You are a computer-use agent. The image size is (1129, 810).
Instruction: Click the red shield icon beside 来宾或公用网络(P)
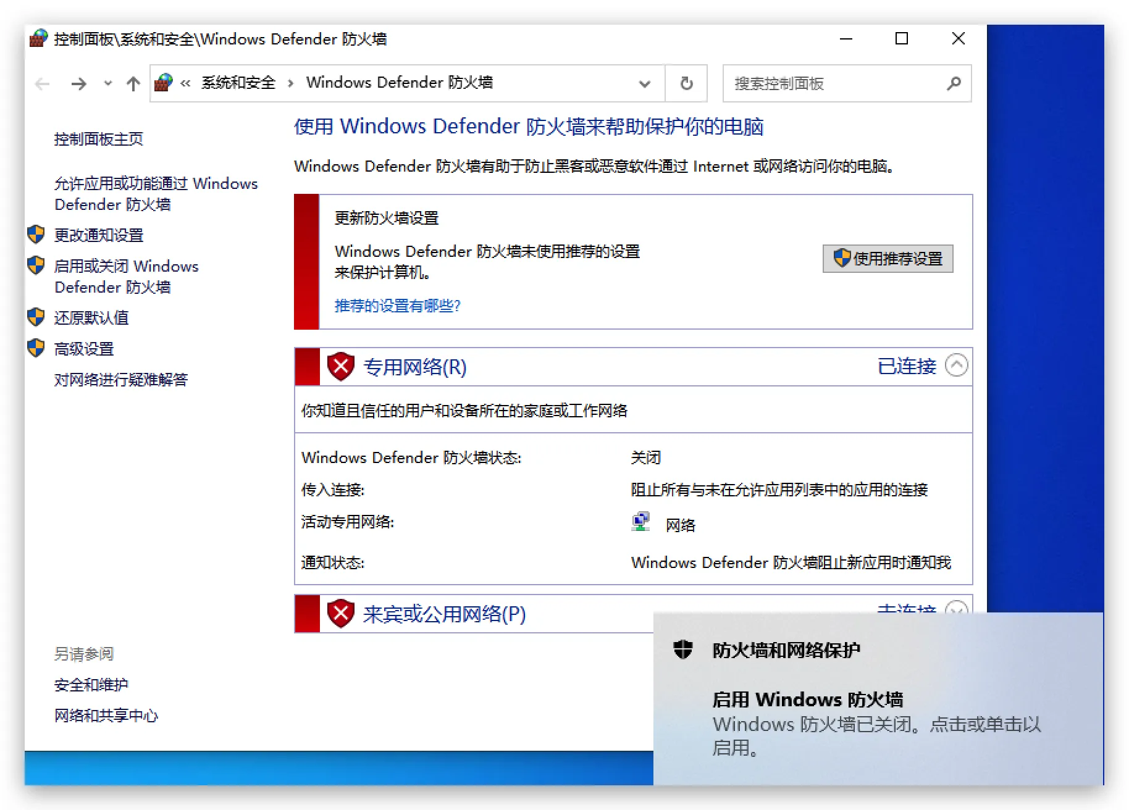point(340,614)
